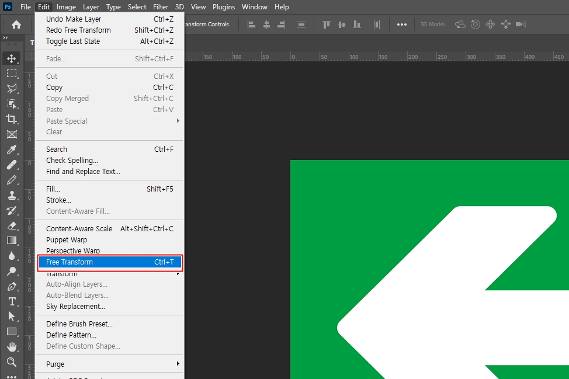This screenshot has width=569, height=379.
Task: Choose Puppet Warp
Action: pos(110,240)
